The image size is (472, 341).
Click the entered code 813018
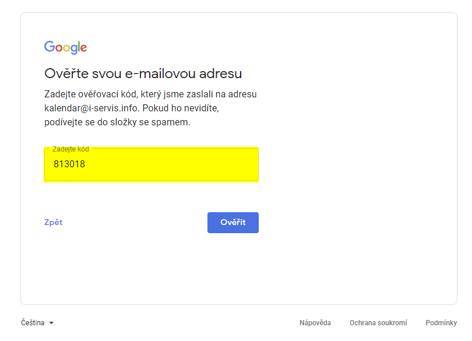click(x=69, y=164)
